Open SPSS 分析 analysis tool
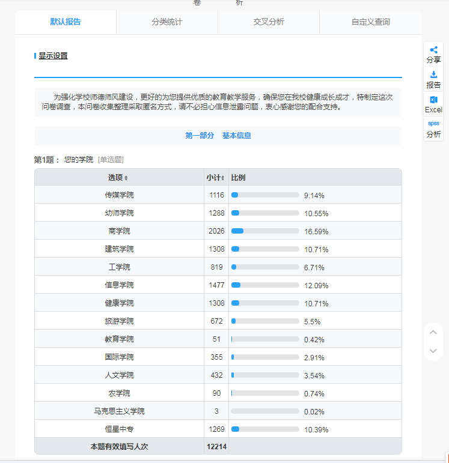Image resolution: width=449 pixels, height=463 pixels. [x=433, y=129]
